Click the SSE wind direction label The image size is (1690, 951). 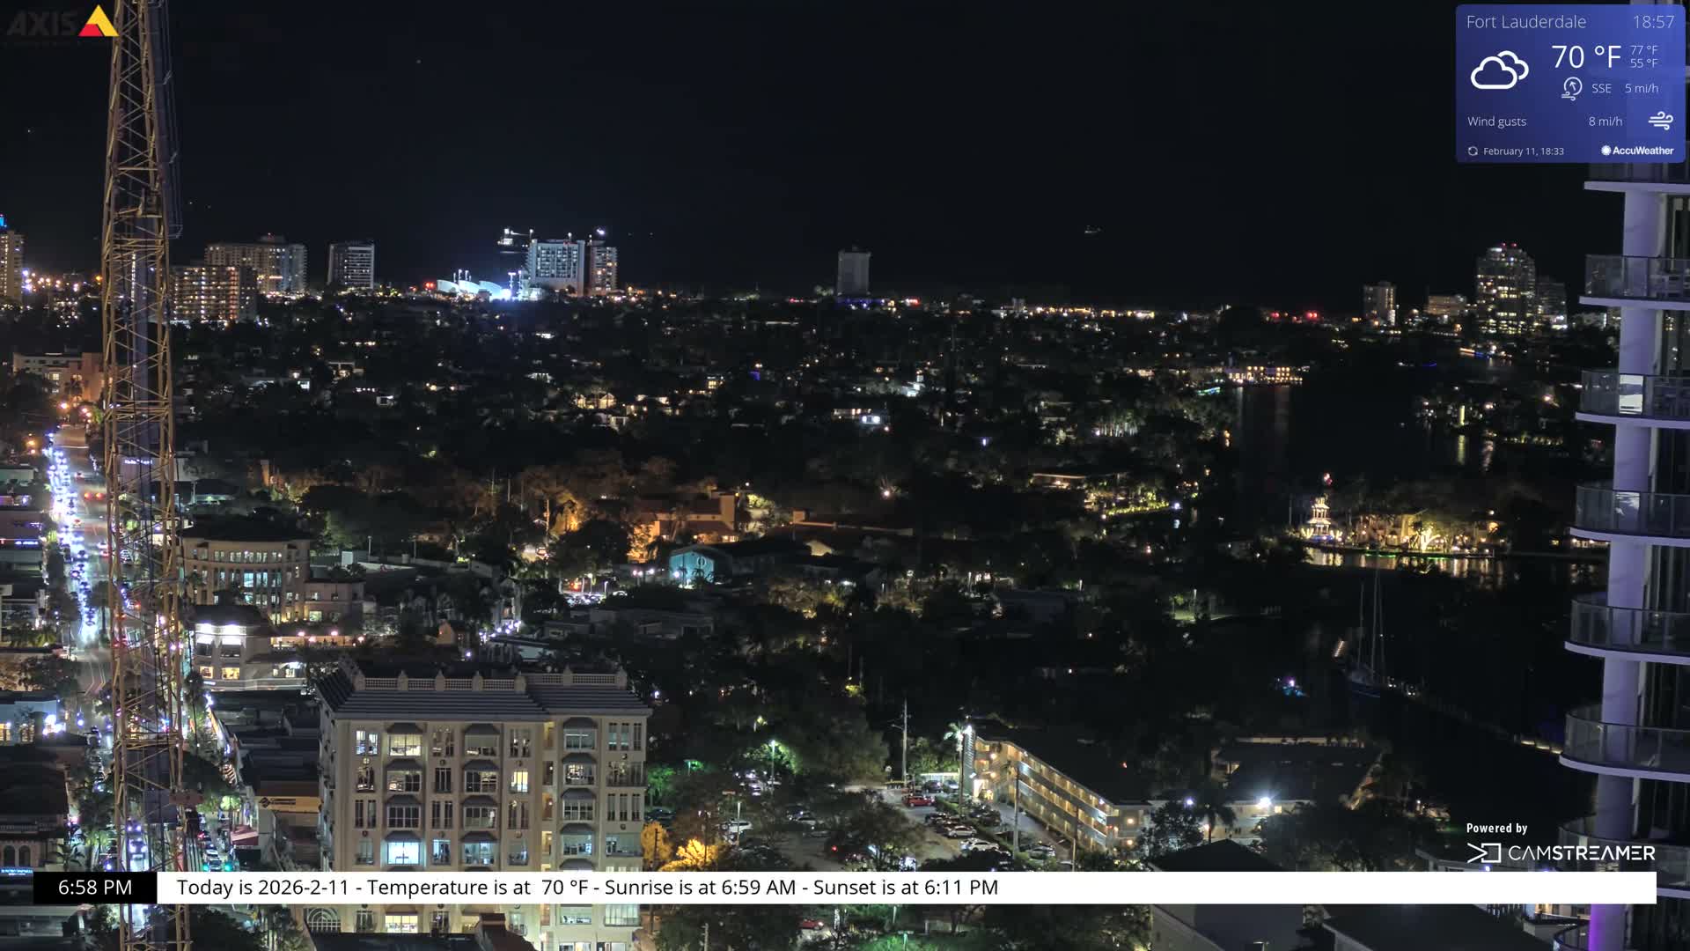(x=1601, y=89)
